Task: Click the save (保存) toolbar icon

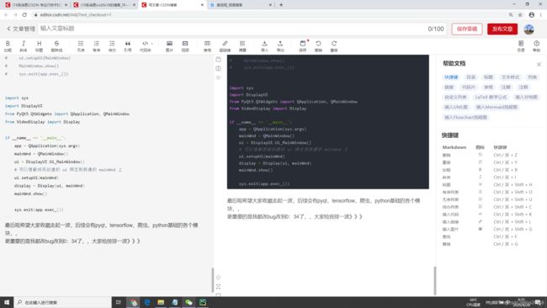Action: coord(302,45)
